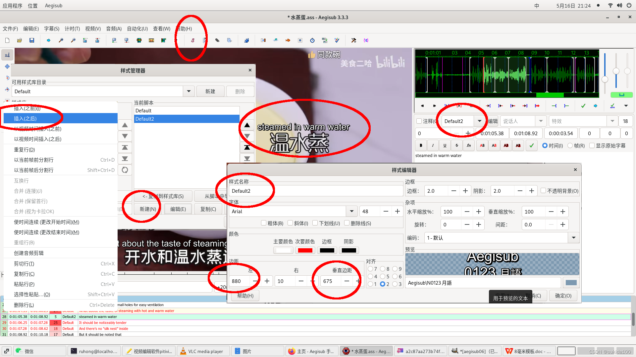The width and height of the screenshot is (636, 357).
Task: Enable the 粗体(B) bold checkbox
Action: (264, 223)
